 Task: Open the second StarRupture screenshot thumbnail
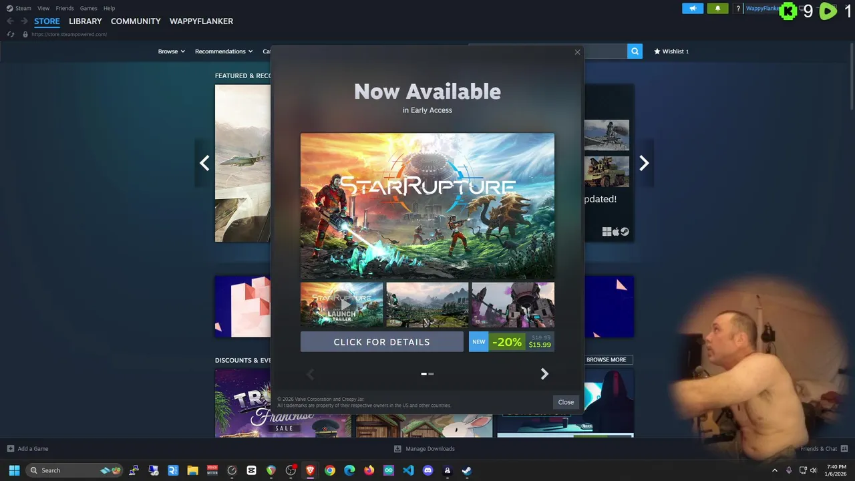tap(427, 305)
